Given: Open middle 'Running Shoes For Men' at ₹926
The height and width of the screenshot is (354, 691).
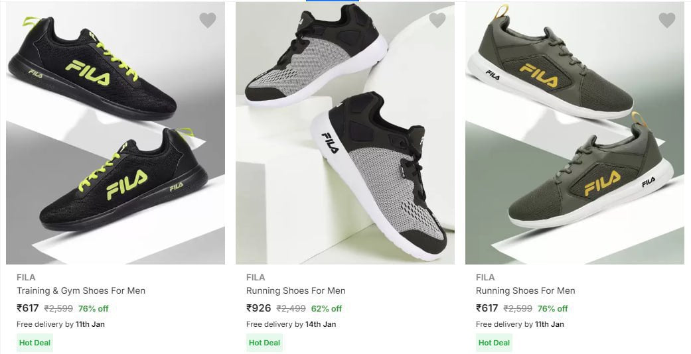Looking at the screenshot, I should [x=295, y=290].
